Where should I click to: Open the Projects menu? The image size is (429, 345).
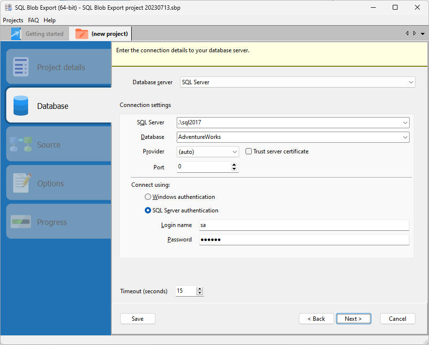[x=13, y=20]
